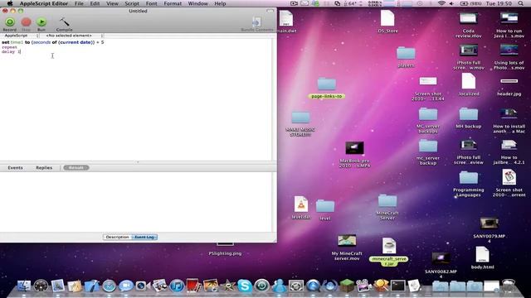Open Time Machine from the Dock
The width and height of the screenshot is (531, 298).
[x=262, y=286]
